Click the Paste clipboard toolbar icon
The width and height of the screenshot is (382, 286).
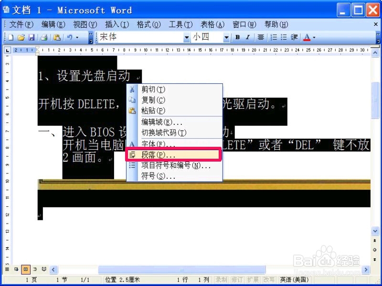(x=57, y=38)
